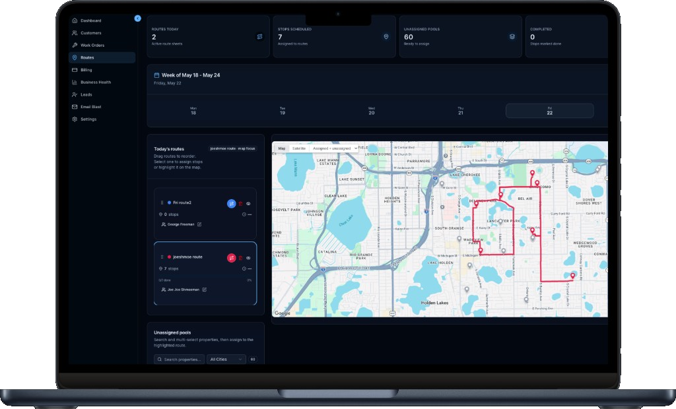Toggle visibility eye for joeshmoe route
This screenshot has width=676, height=409.
(x=248, y=258)
